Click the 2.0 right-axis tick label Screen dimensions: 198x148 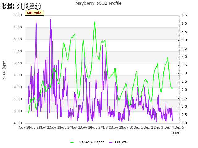[184, 90]
